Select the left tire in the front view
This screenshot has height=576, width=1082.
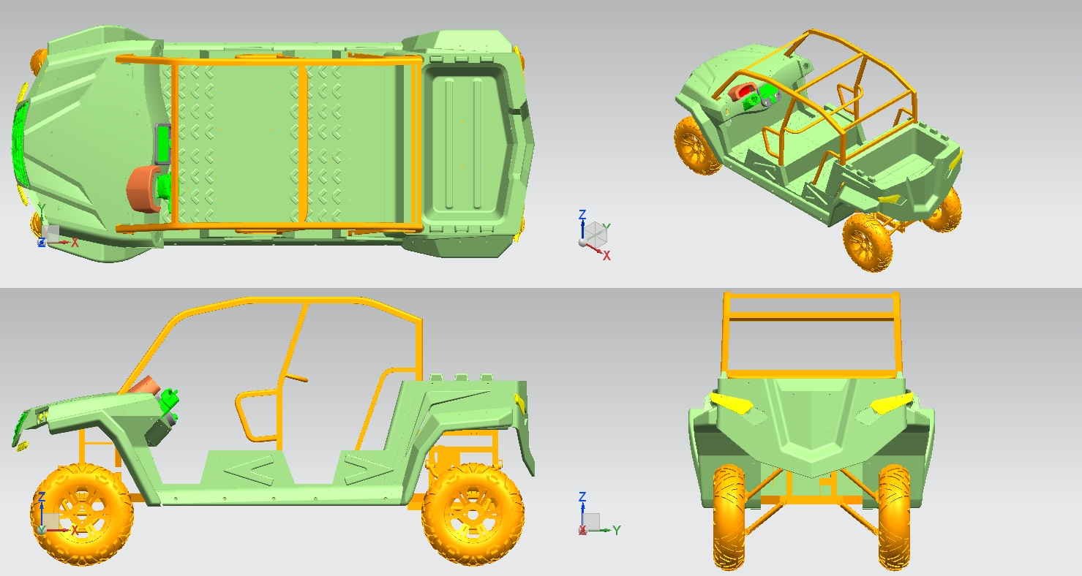click(729, 517)
